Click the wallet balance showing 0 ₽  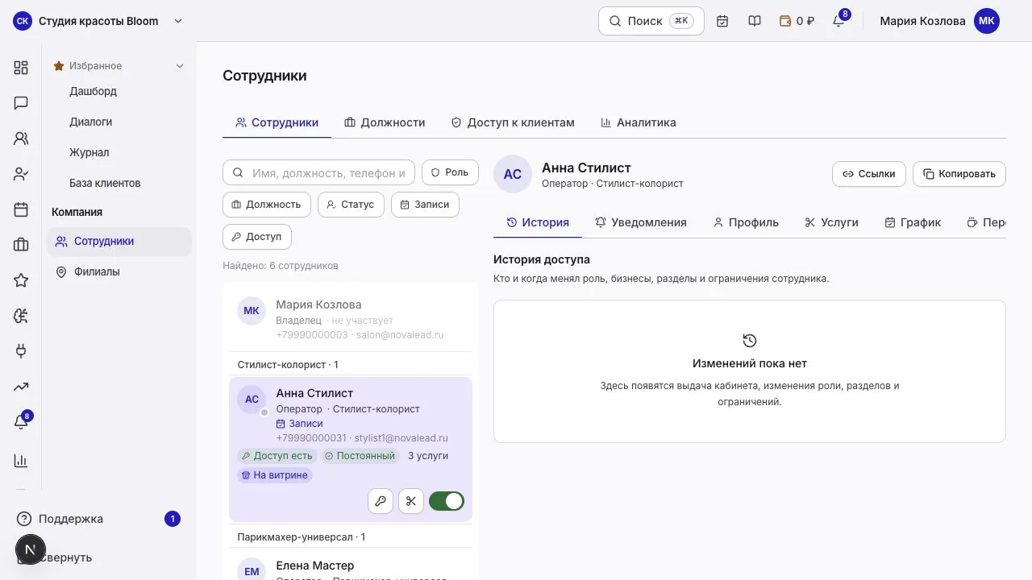click(x=797, y=21)
